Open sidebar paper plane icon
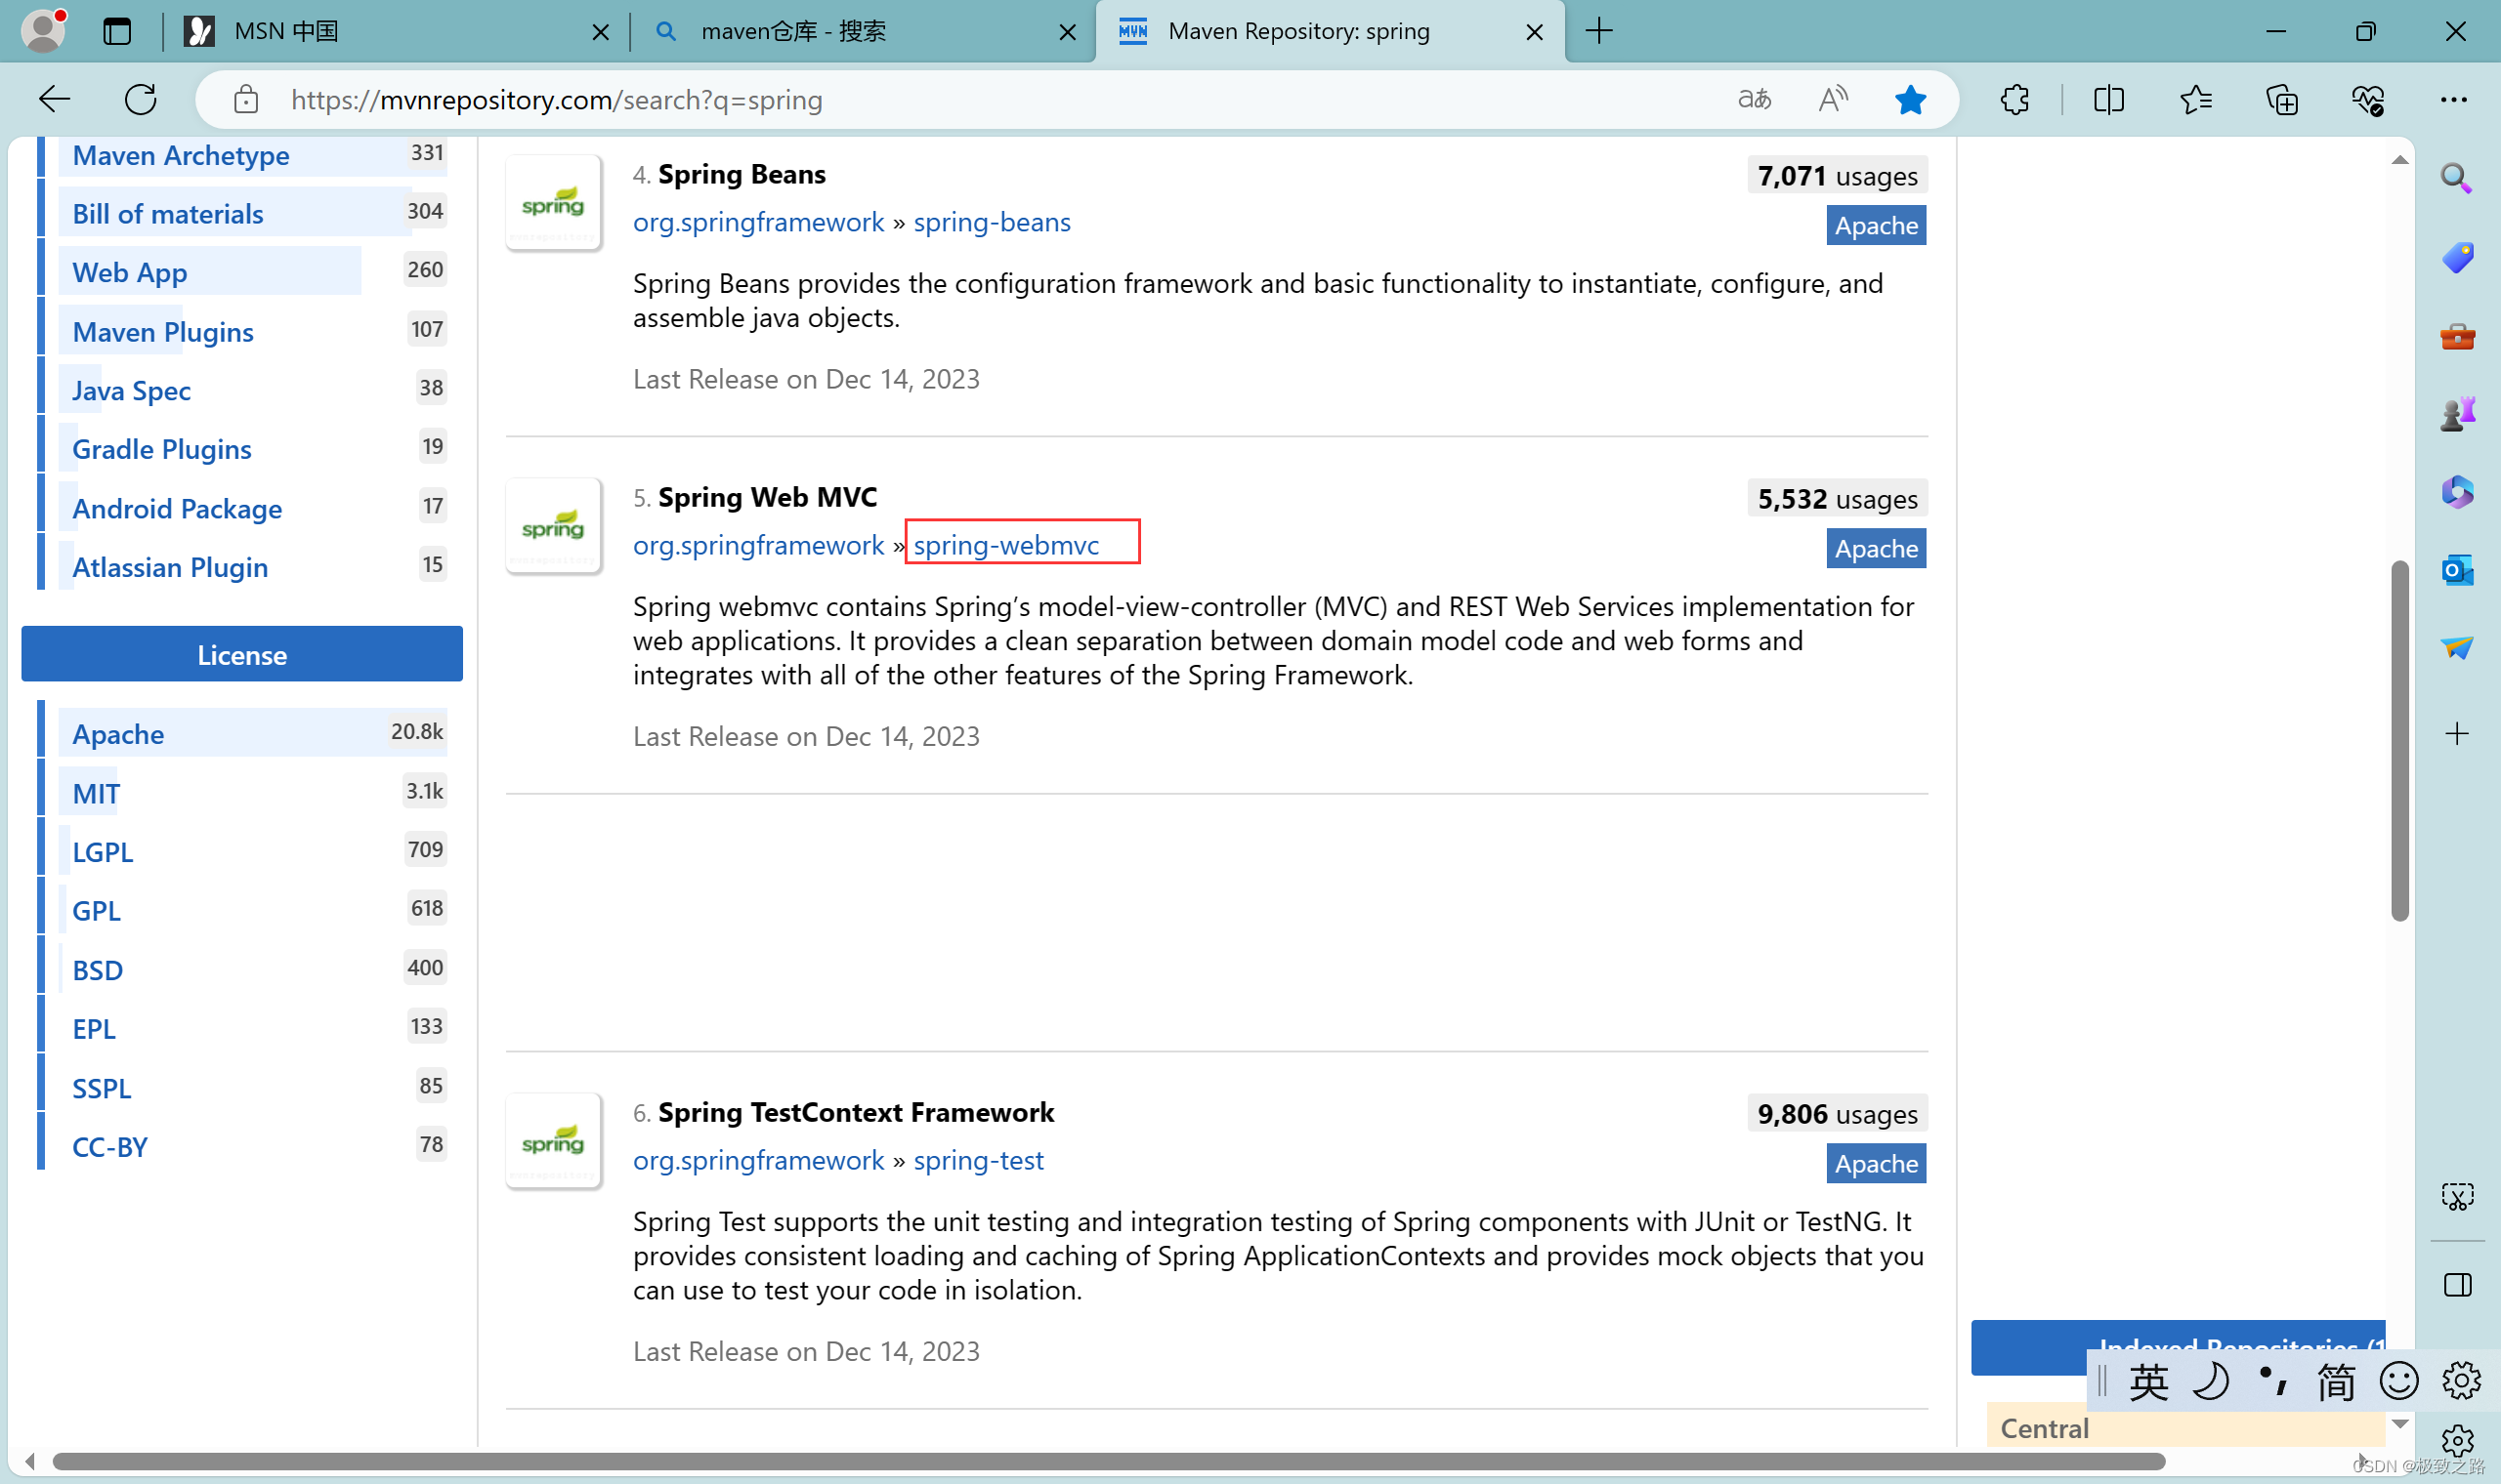Viewport: 2501px width, 1484px height. [x=2457, y=648]
